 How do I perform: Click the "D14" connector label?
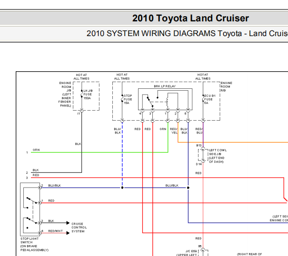pos(199,164)
